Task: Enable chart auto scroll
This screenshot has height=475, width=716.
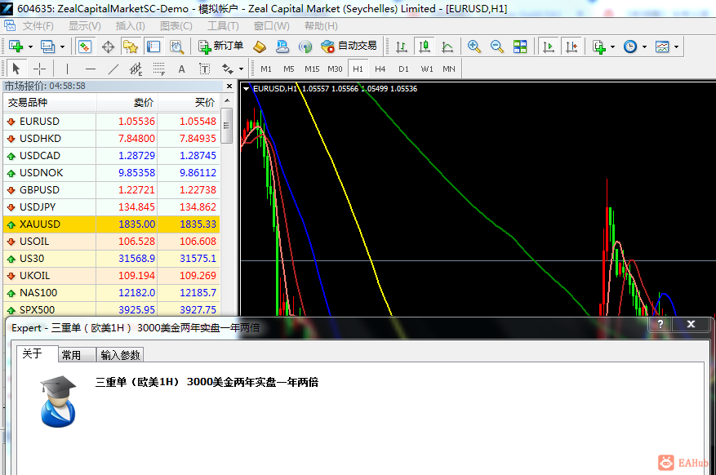Action: click(549, 47)
